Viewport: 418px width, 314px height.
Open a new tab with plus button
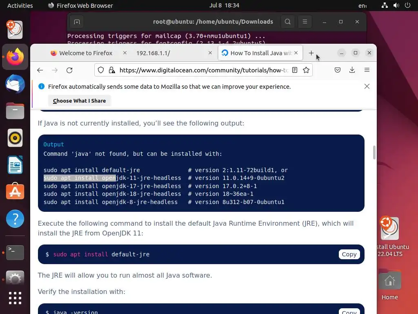tap(311, 53)
